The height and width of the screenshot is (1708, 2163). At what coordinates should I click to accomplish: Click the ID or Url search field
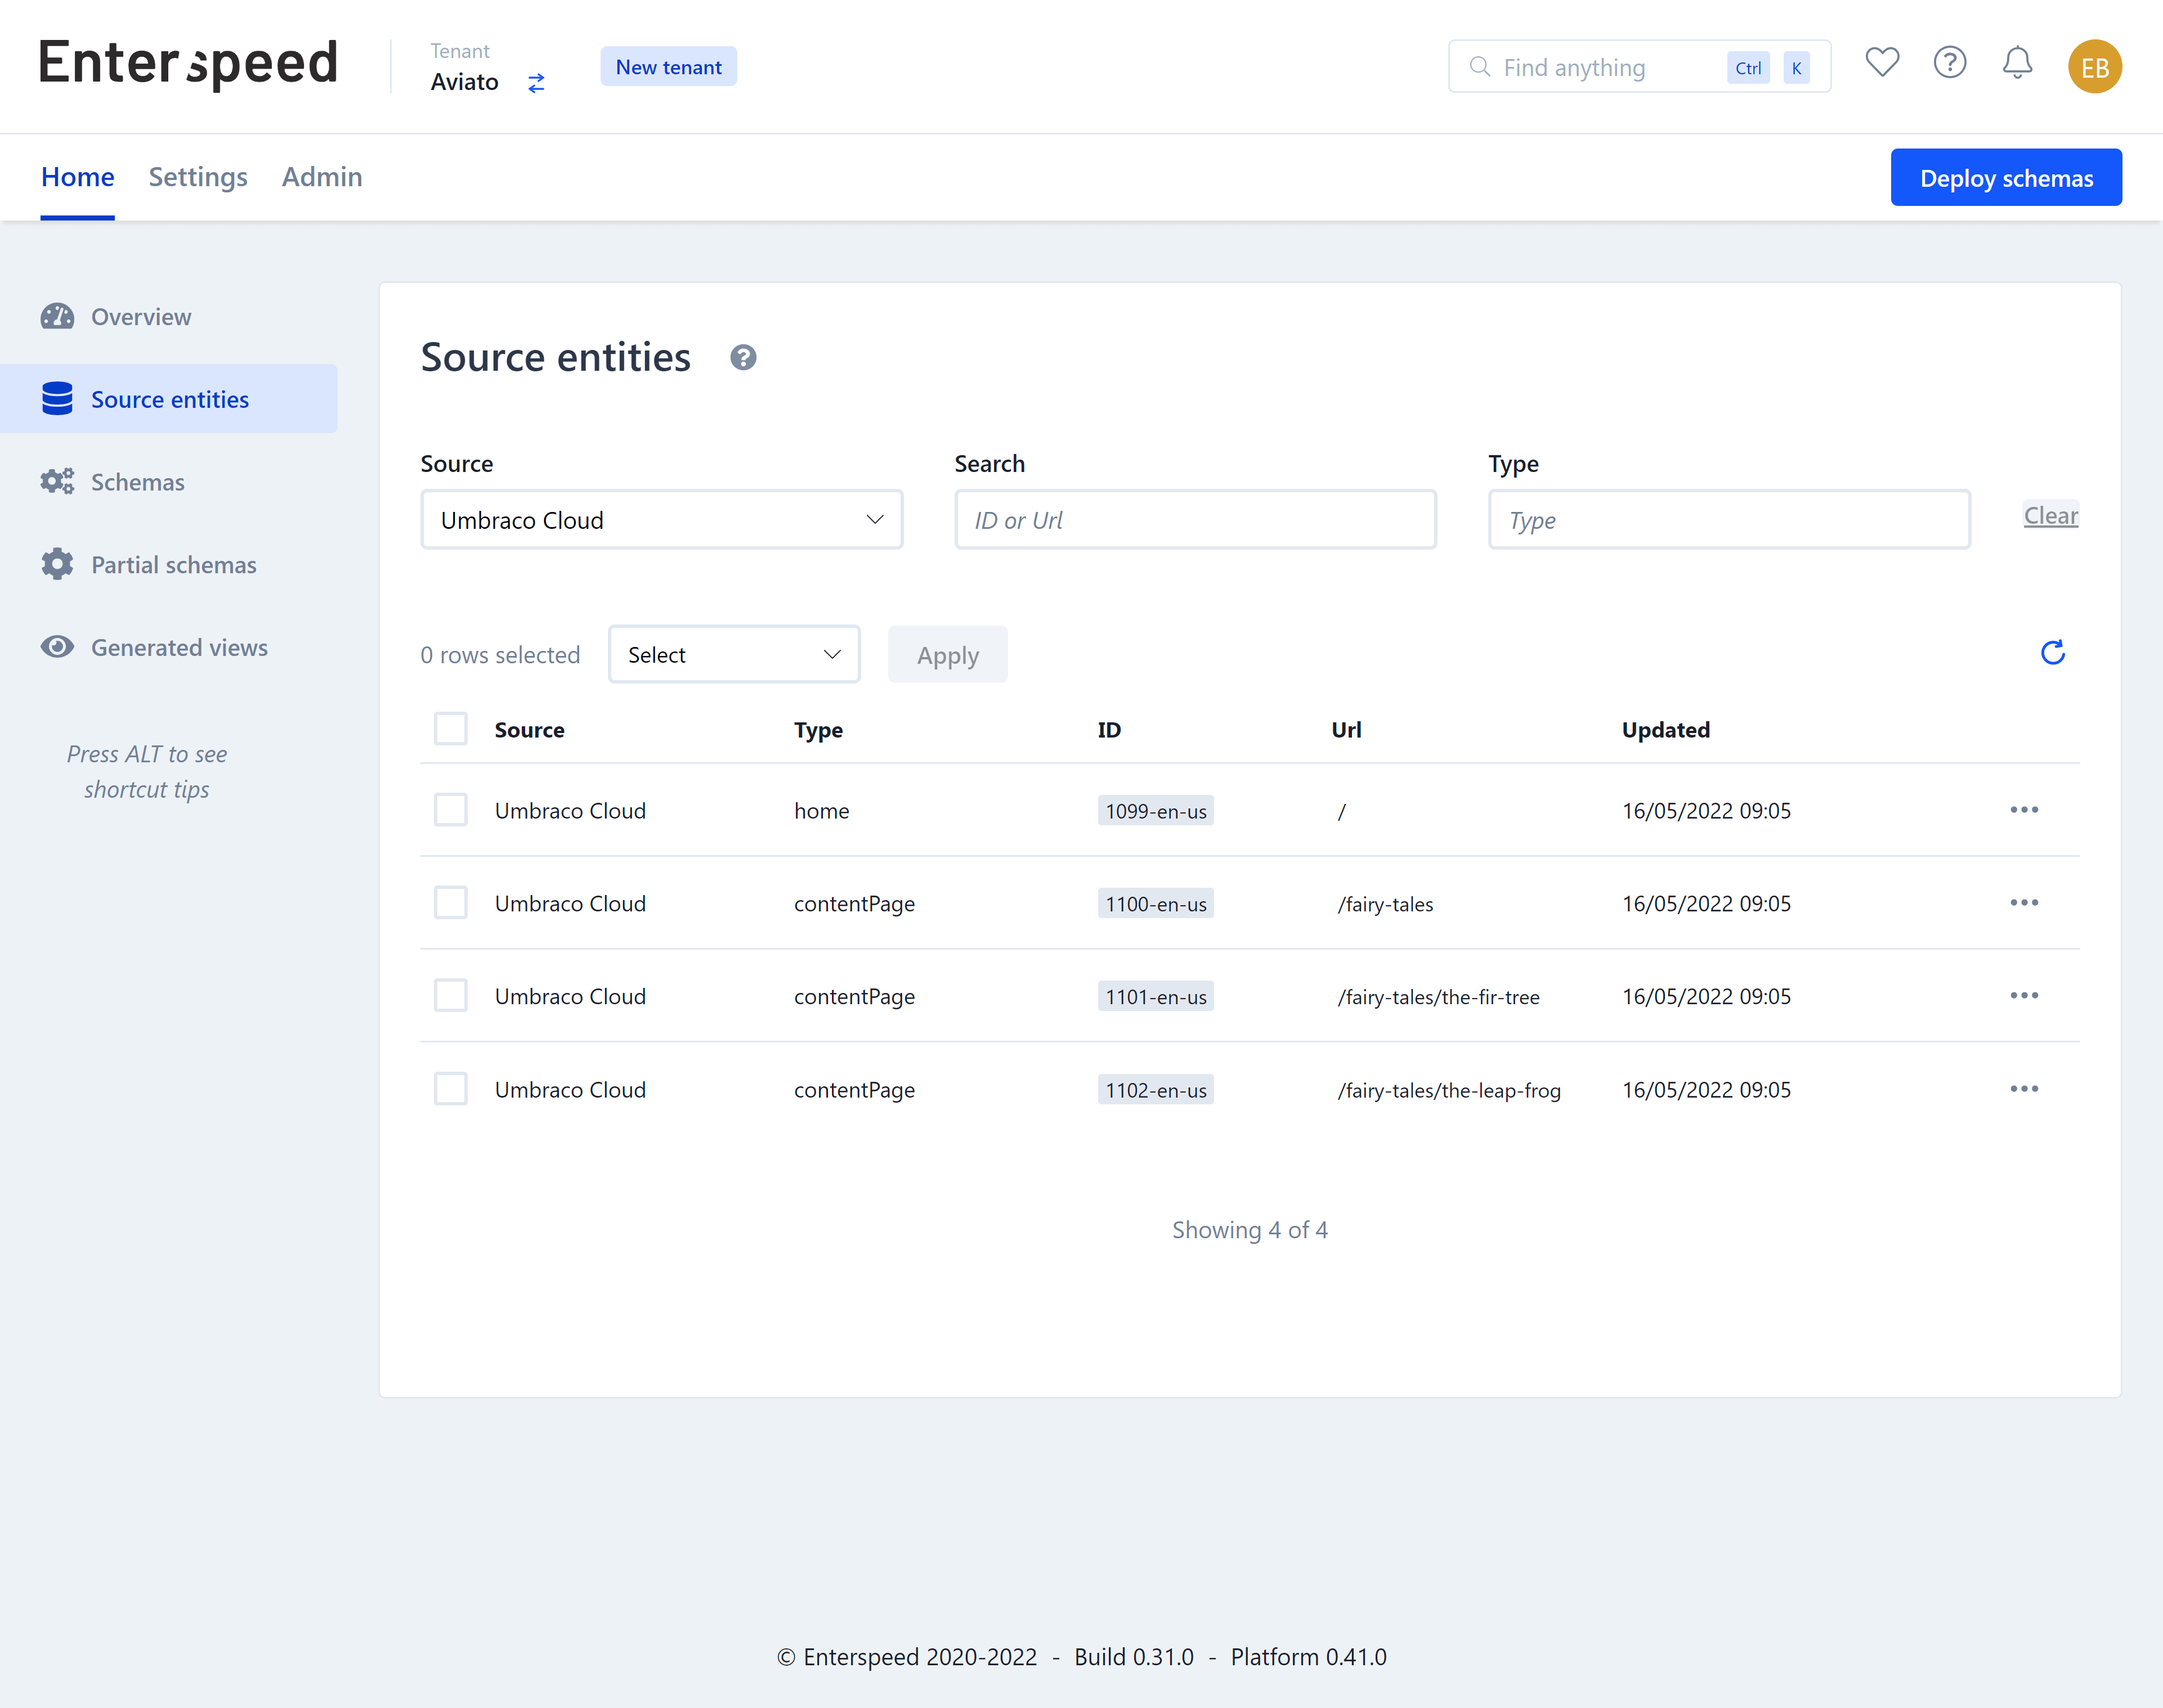coord(1194,520)
